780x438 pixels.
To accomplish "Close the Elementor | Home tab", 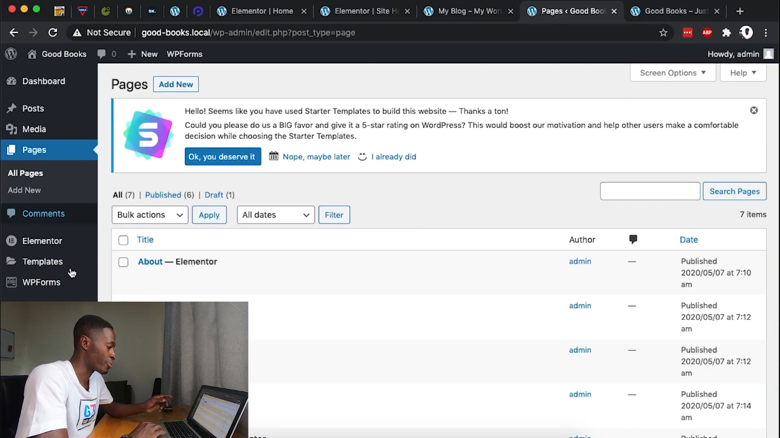I will [303, 11].
